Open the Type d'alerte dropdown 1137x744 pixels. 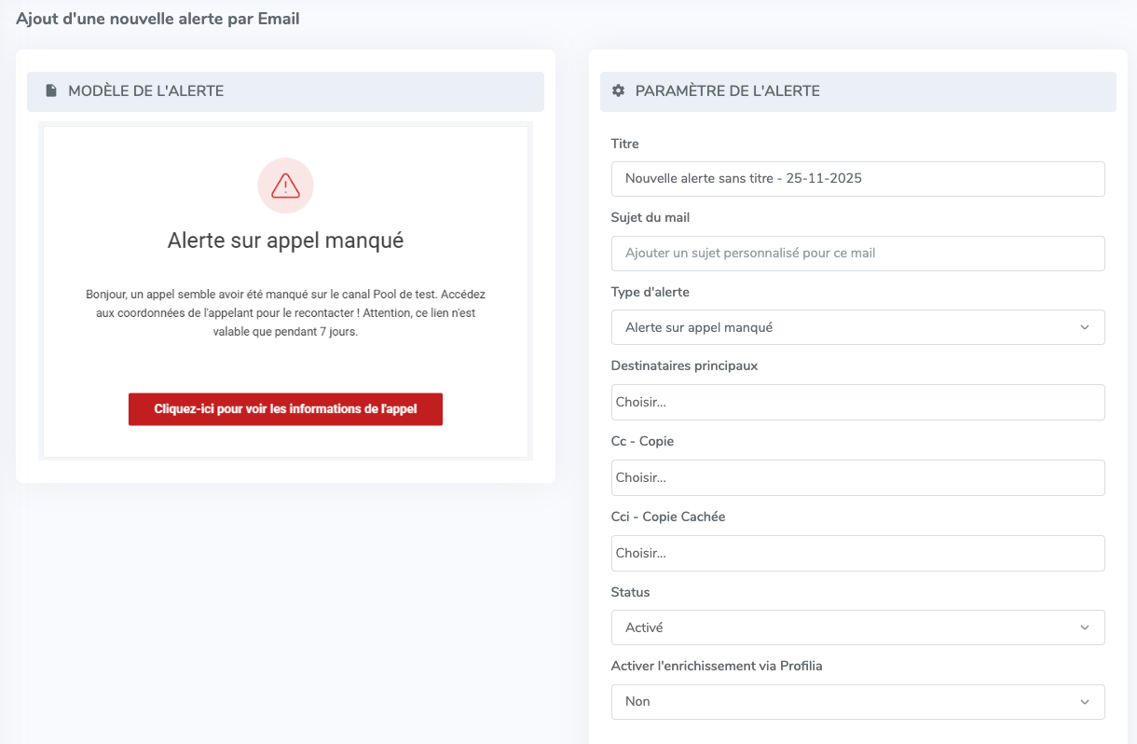tap(857, 327)
